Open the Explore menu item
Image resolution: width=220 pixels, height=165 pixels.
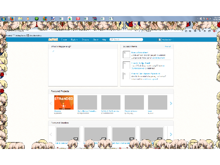[74, 39]
